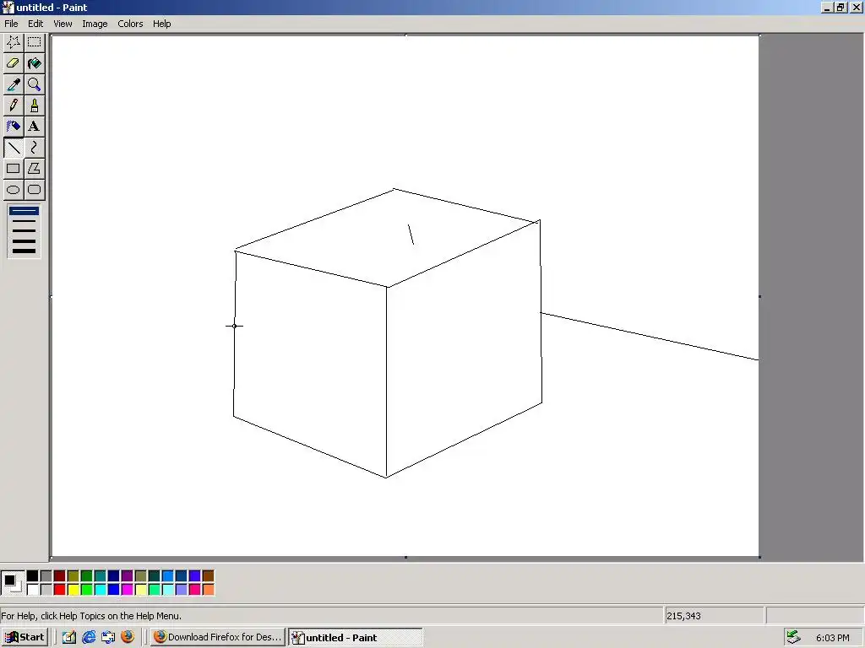This screenshot has height=648, width=865.
Task: Select the second thinnest line width
Action: [24, 221]
